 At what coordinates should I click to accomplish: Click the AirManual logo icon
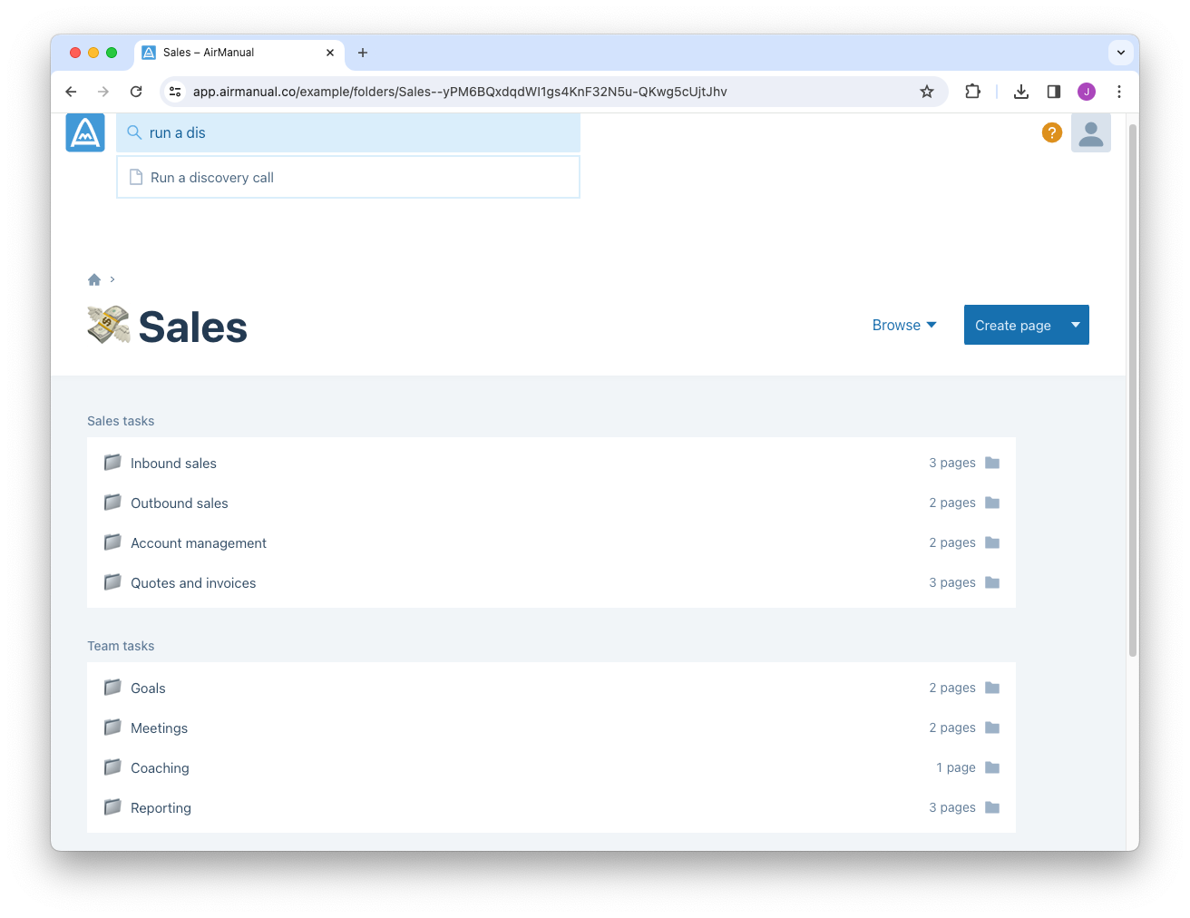(x=84, y=132)
